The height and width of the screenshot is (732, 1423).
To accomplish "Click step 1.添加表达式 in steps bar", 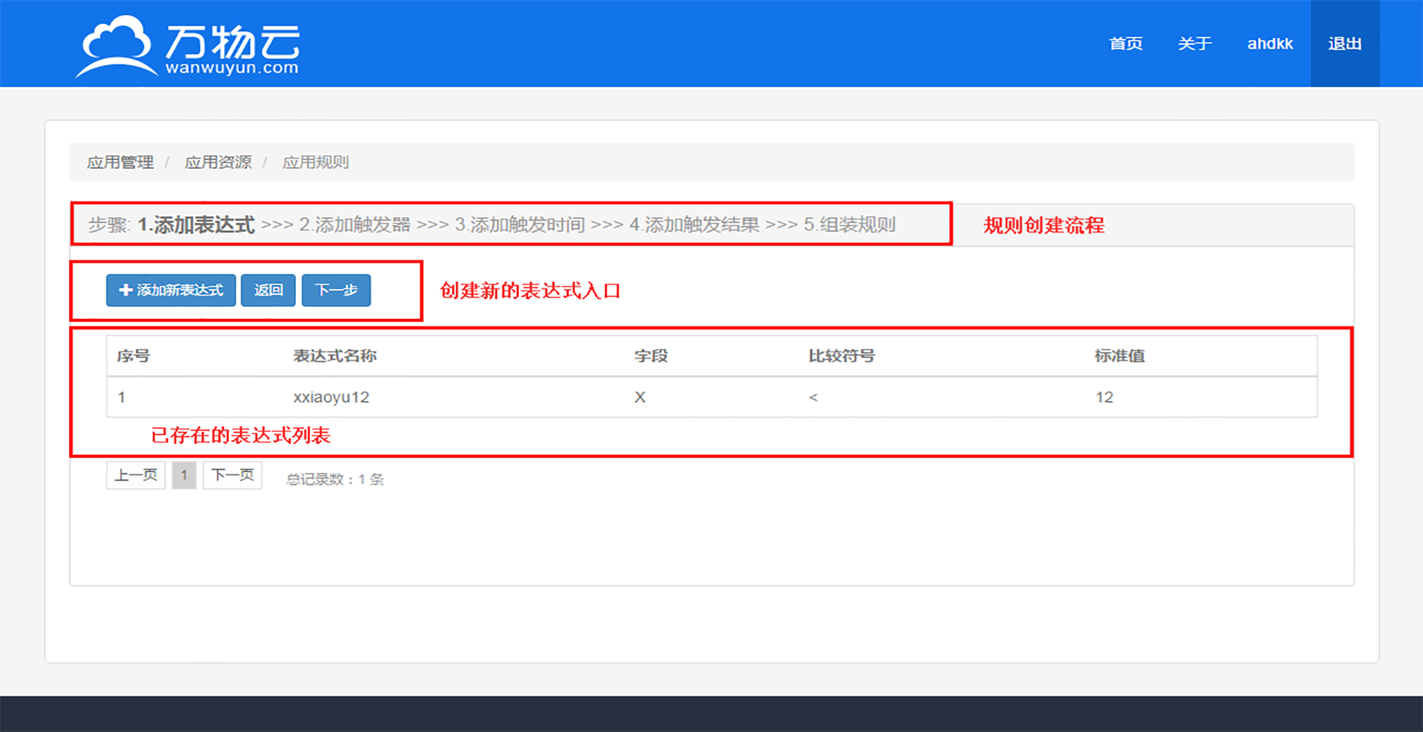I will [x=196, y=225].
